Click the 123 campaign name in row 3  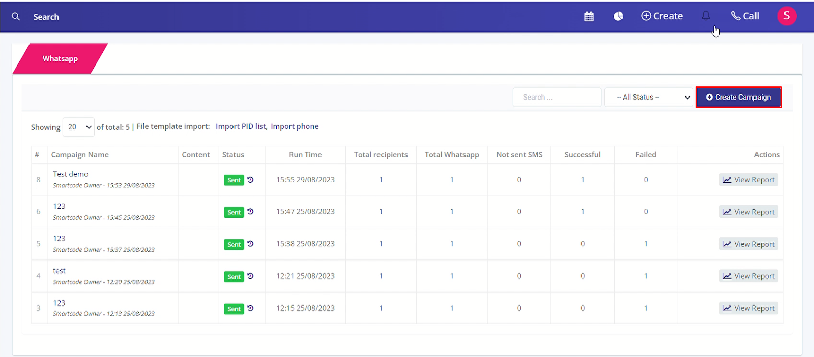[59, 303]
